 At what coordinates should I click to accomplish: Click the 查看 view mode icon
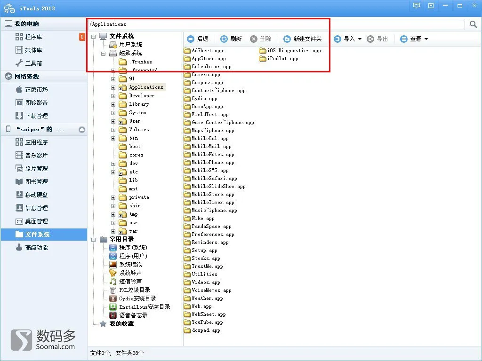404,39
